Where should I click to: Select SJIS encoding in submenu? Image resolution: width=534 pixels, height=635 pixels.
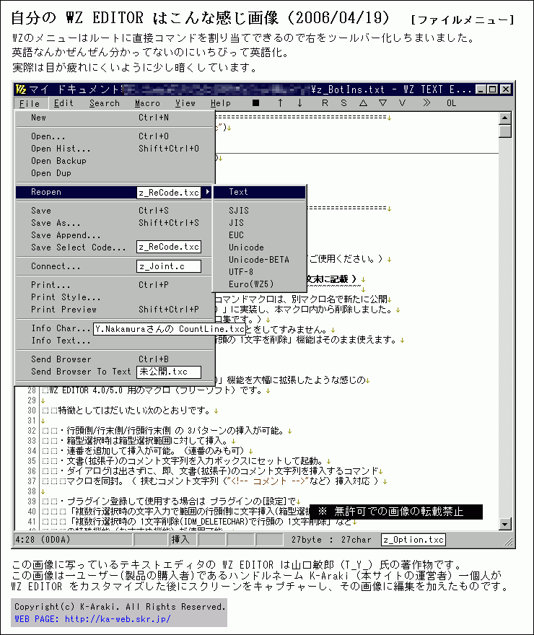click(259, 211)
